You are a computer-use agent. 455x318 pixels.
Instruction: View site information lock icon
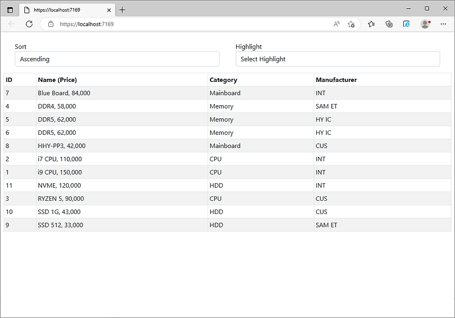tap(51, 24)
